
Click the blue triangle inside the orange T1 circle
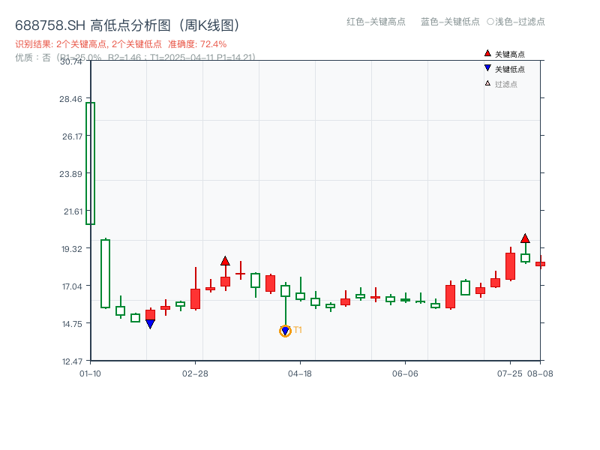point(286,330)
